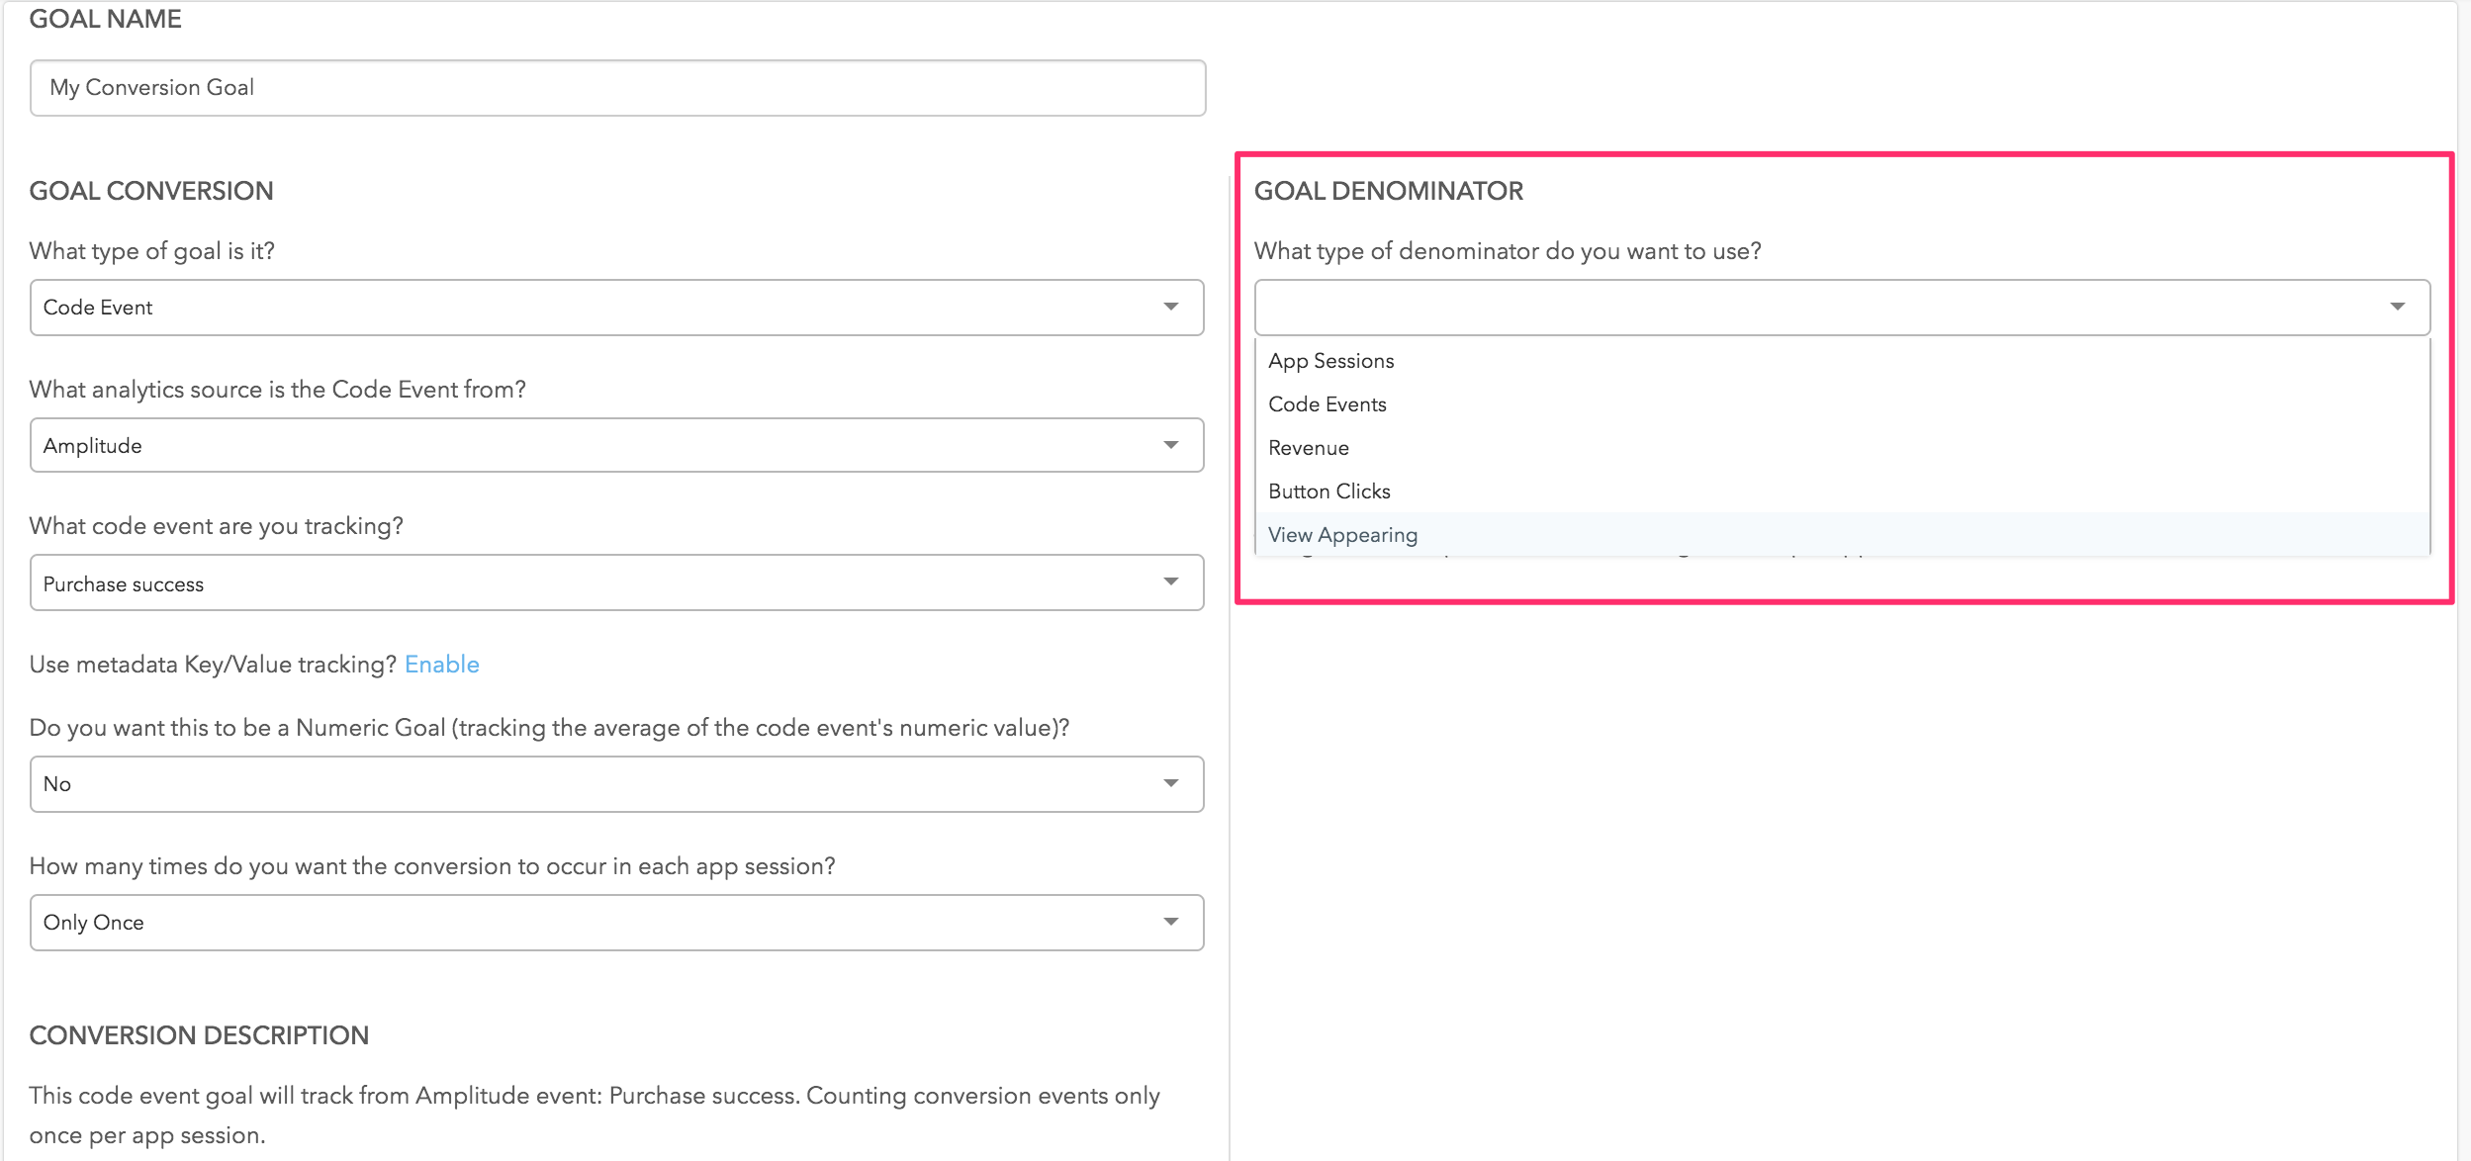Click the Enable metadata tracking link
The width and height of the screenshot is (2471, 1161).
(x=442, y=665)
